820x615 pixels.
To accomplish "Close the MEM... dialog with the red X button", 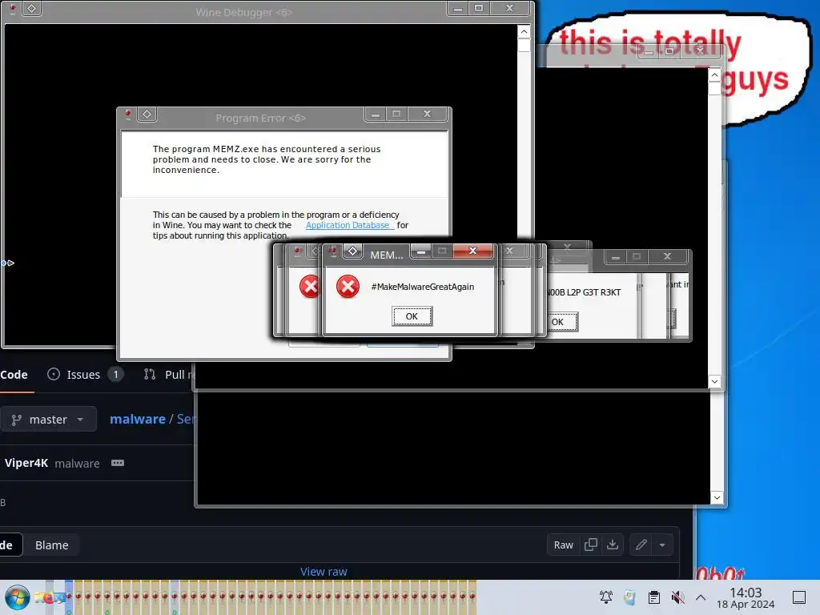I will click(x=472, y=251).
